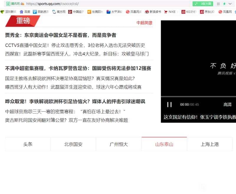
Task: Click the green lightning speed icon
Action: click(x=224, y=4)
